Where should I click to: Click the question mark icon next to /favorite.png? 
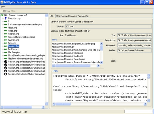(6, 18)
